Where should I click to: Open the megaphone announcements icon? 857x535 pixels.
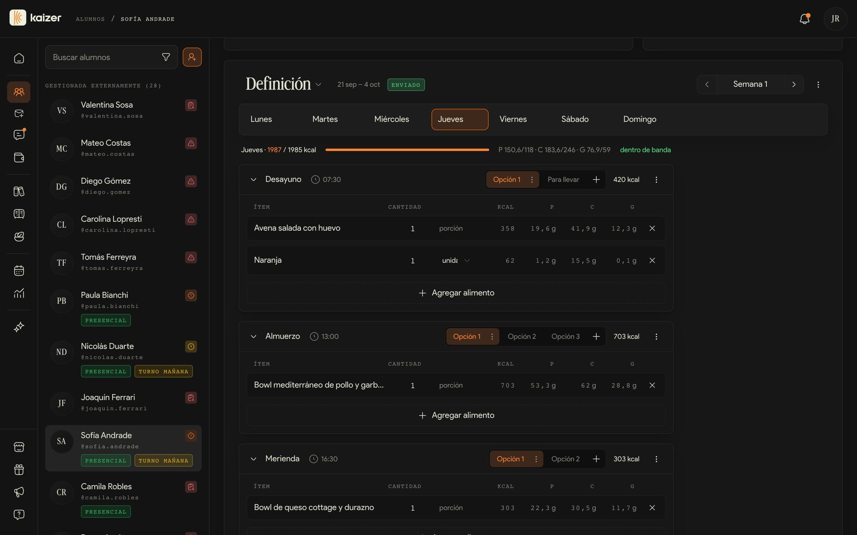tap(19, 492)
